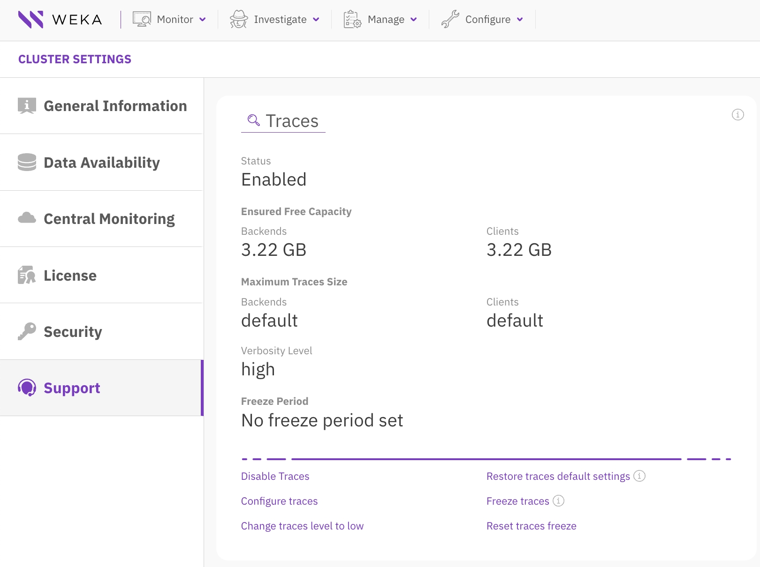Expand the Manage dropdown arrow
Screen dimensions: 760x567
click(x=414, y=20)
